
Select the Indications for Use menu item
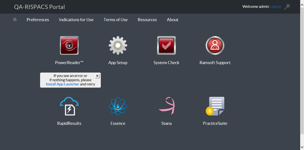click(76, 20)
